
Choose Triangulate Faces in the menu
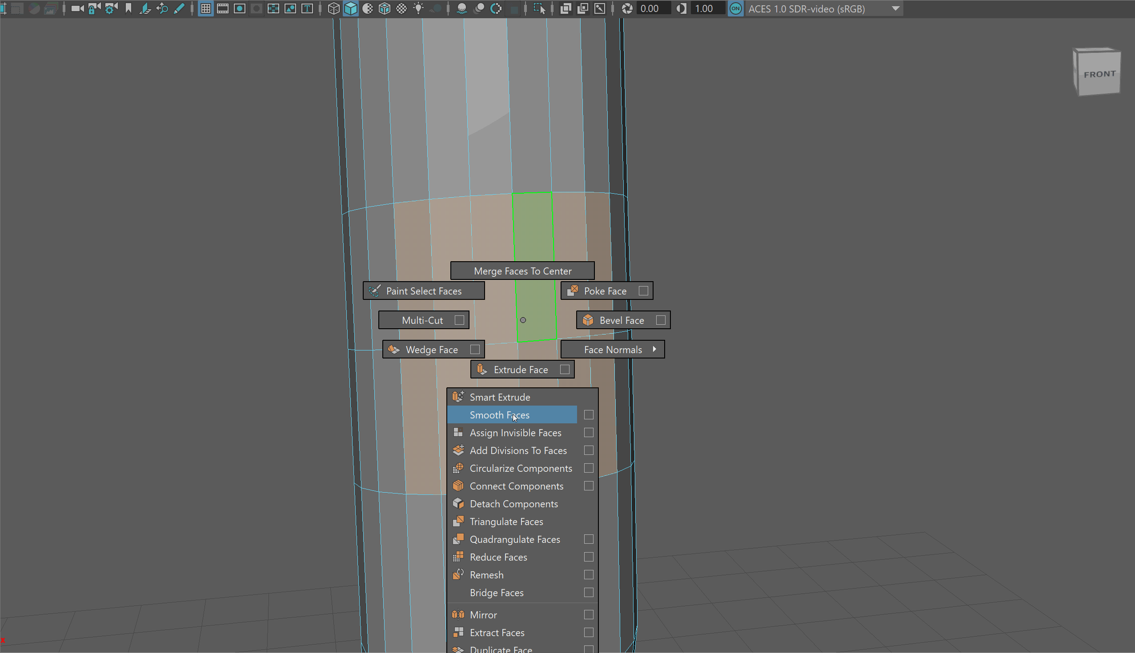(x=506, y=522)
